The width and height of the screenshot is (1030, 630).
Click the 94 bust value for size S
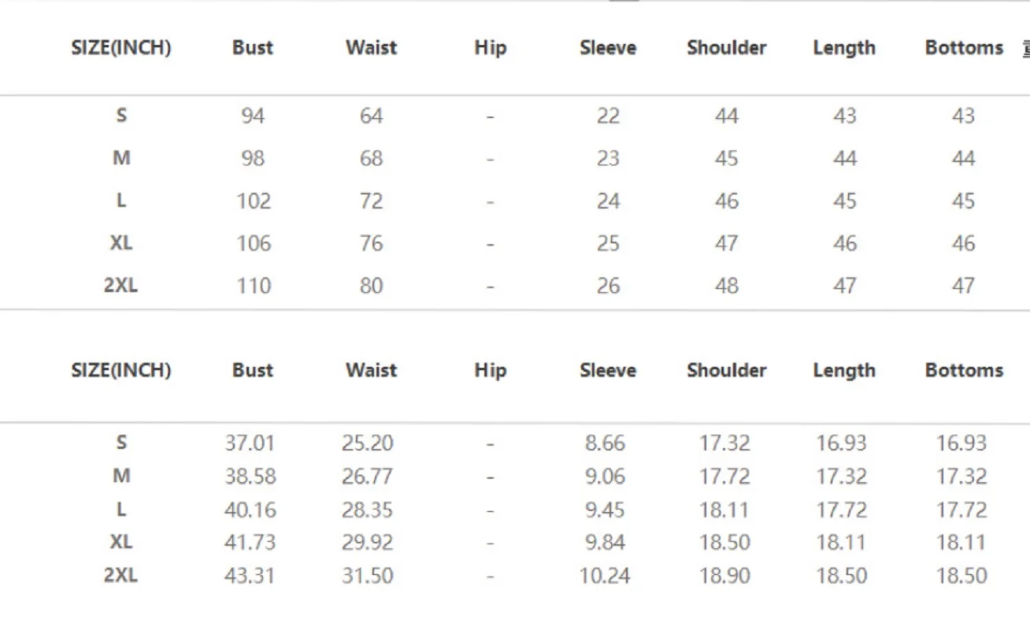click(x=253, y=117)
